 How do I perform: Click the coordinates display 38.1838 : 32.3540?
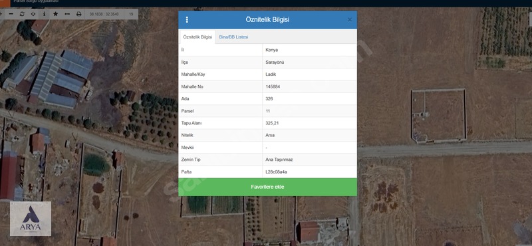pyautogui.click(x=104, y=14)
